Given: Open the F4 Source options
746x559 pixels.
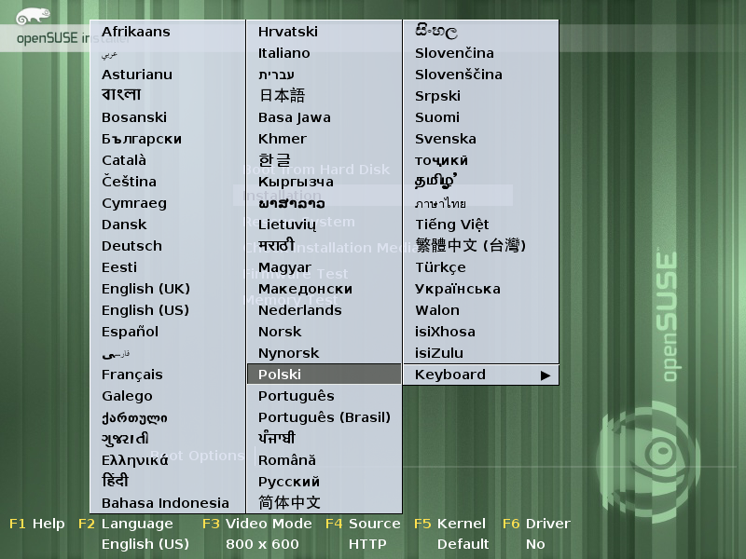Looking at the screenshot, I should click(363, 524).
